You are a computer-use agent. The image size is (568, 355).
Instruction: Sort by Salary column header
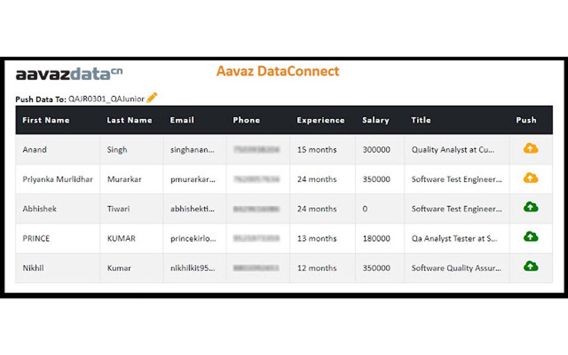(376, 120)
